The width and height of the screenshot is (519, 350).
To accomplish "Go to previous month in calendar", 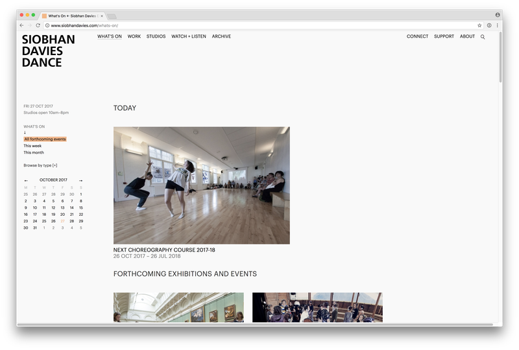I will point(26,181).
